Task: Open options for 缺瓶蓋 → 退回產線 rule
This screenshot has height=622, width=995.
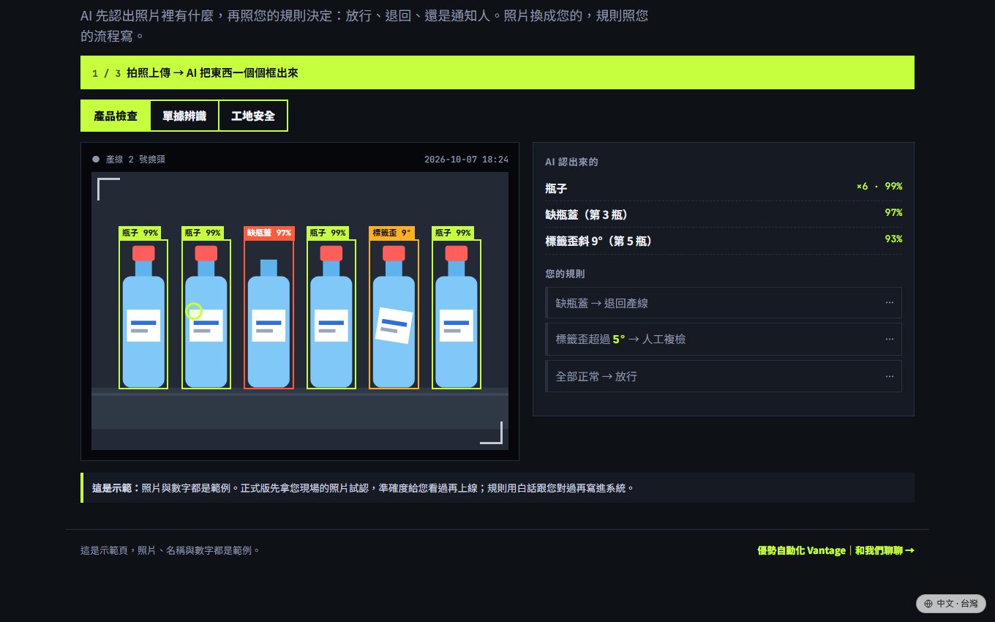Action: pos(889,302)
